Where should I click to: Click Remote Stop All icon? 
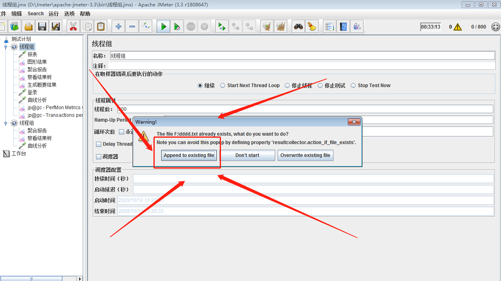click(x=235, y=27)
